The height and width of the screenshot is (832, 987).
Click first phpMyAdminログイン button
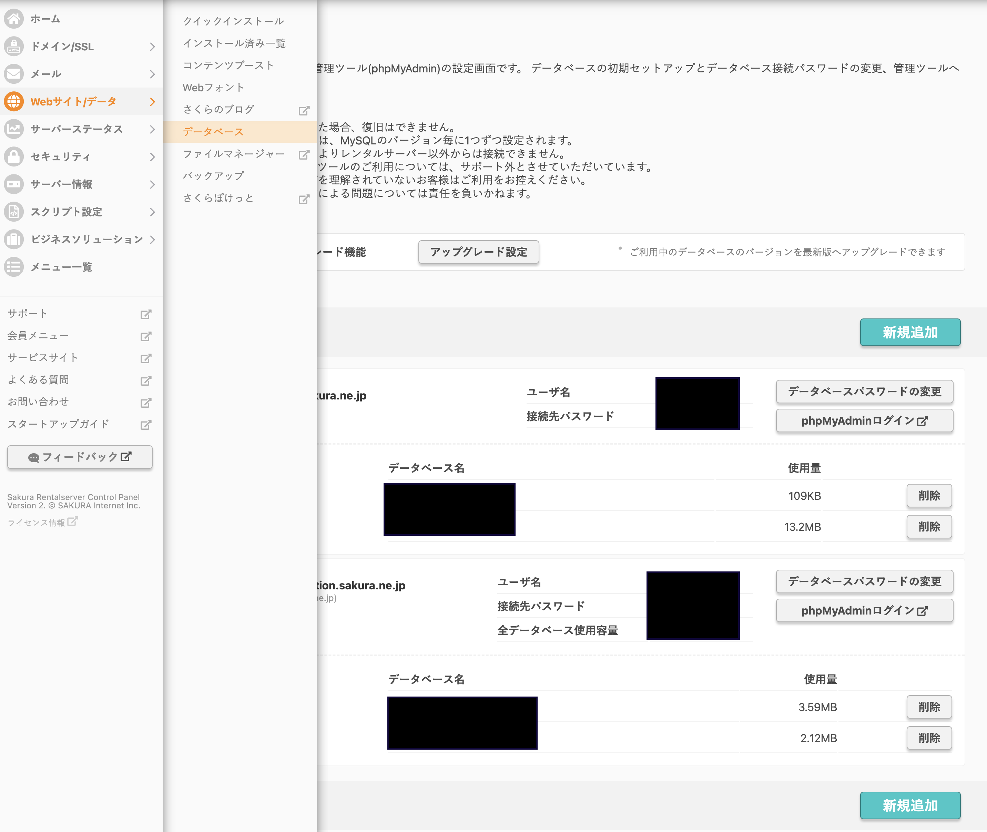point(864,421)
